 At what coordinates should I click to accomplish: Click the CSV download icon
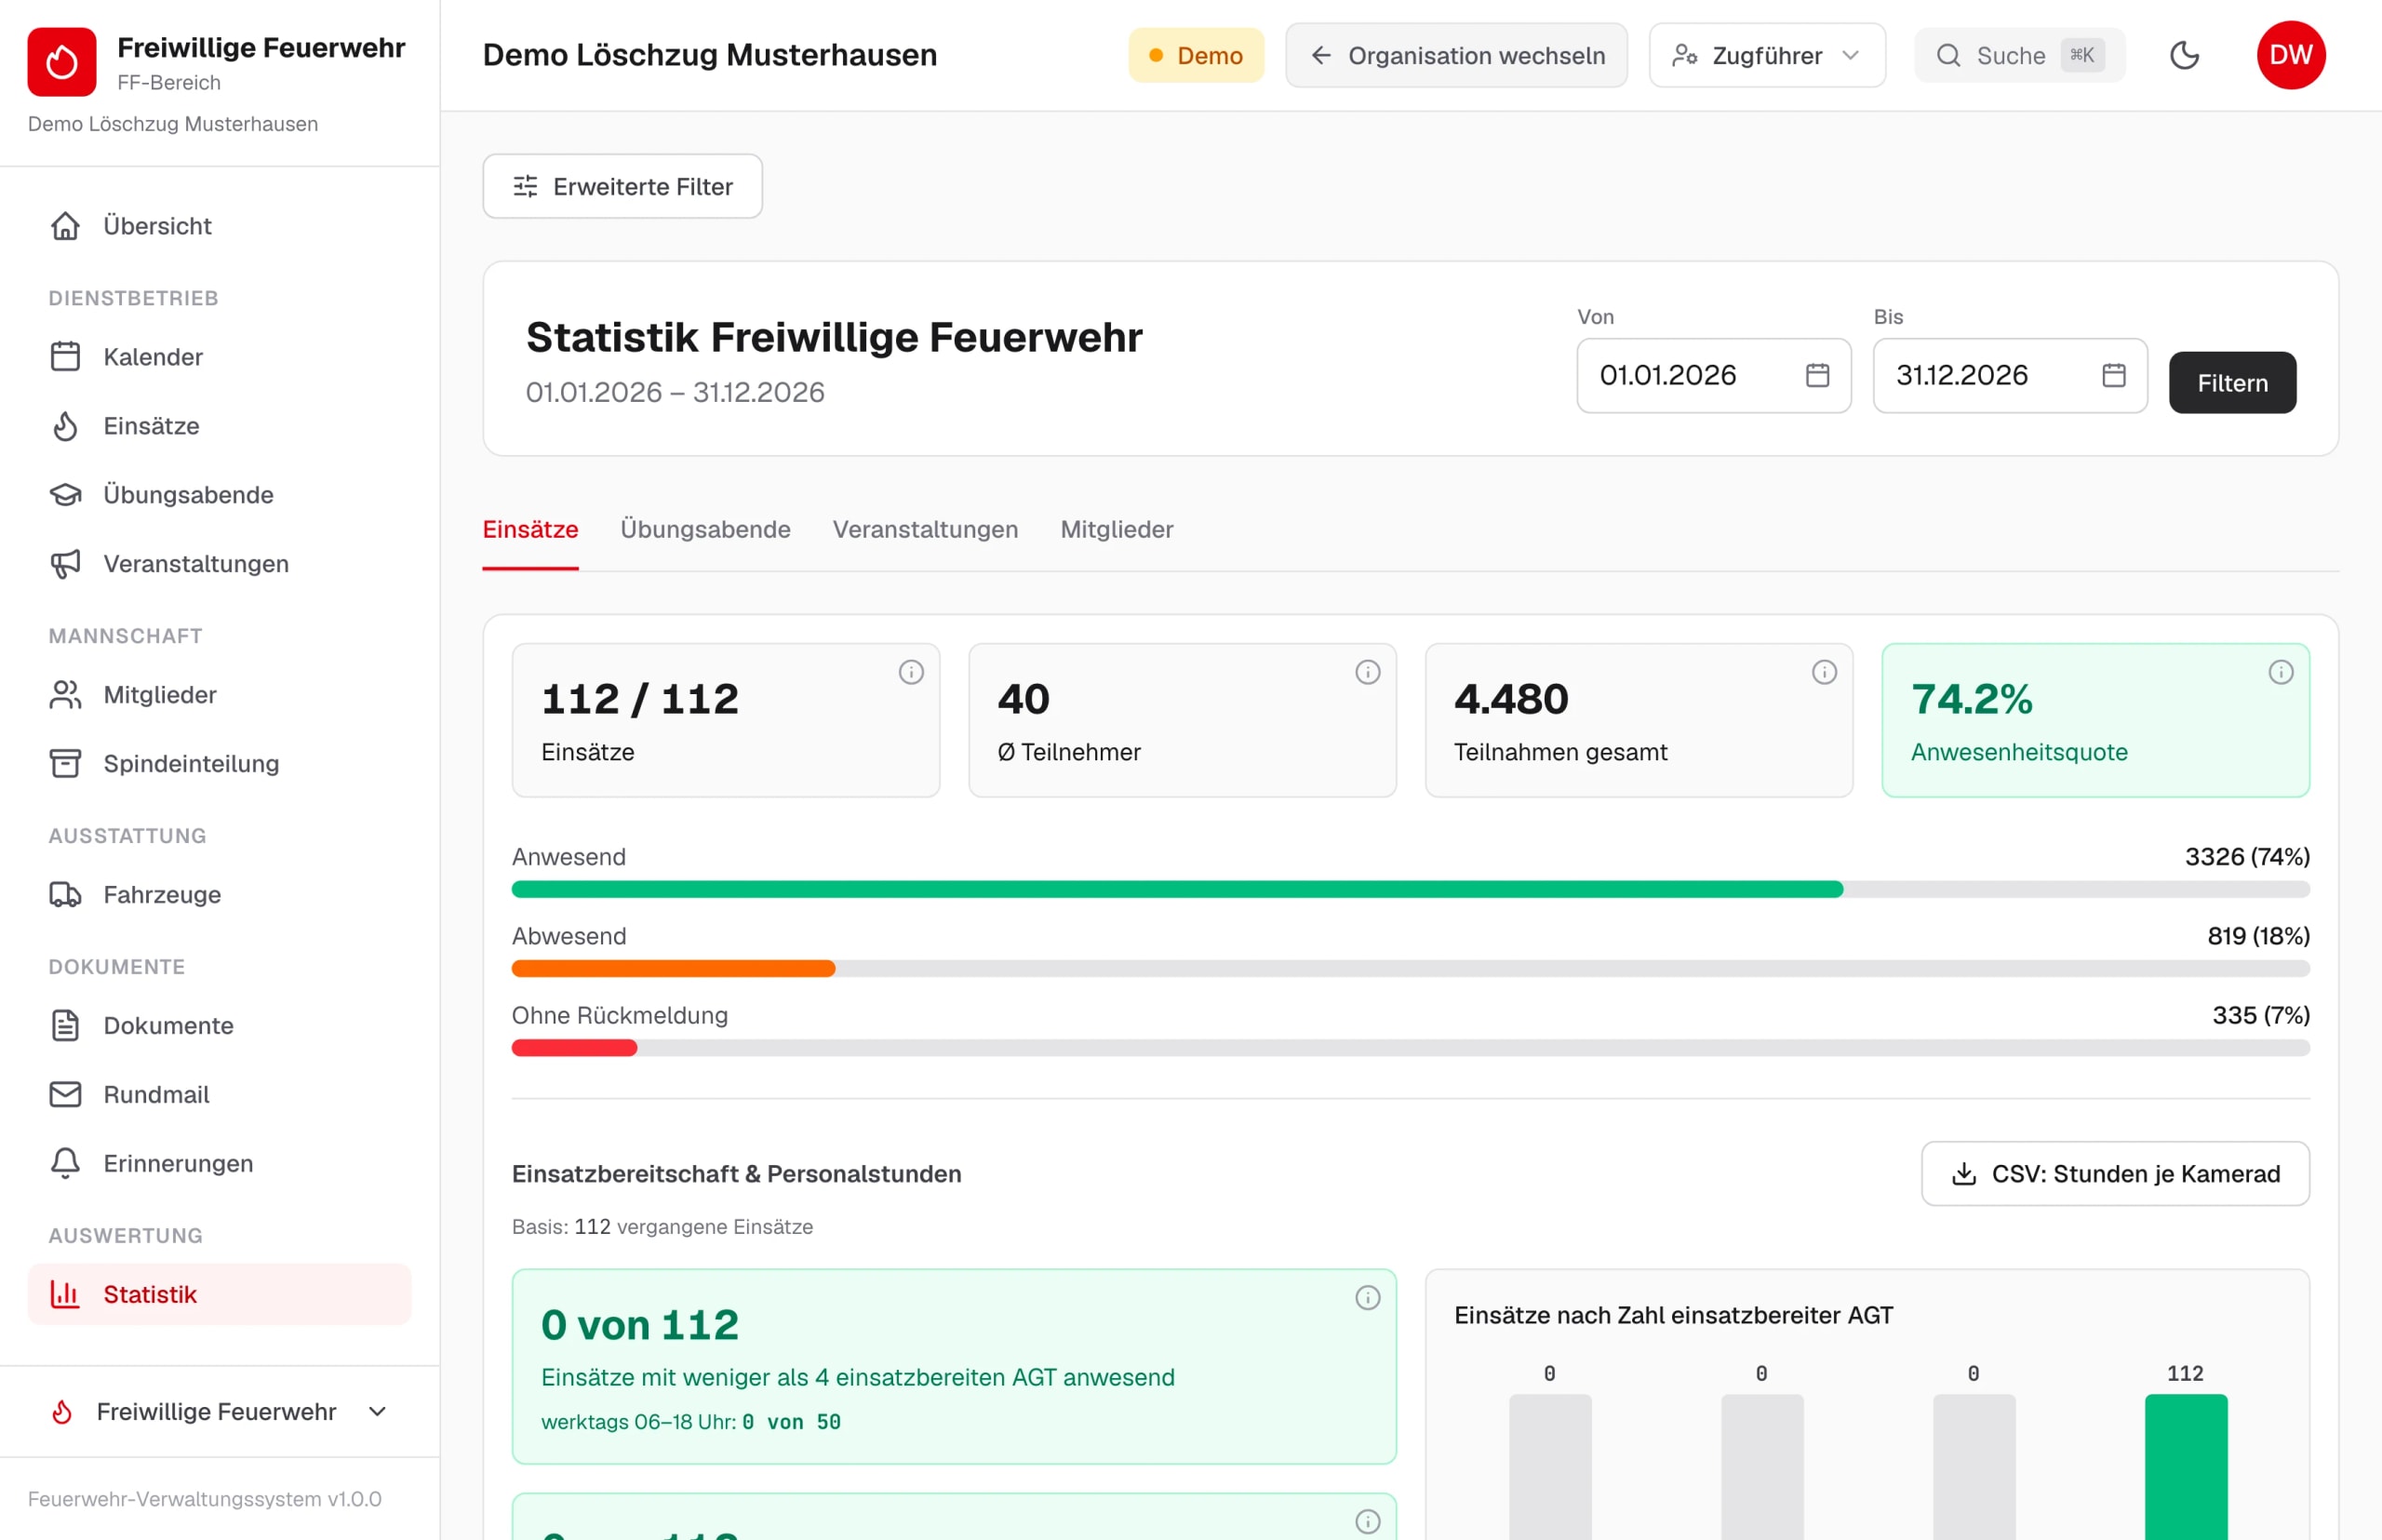1964,1174
